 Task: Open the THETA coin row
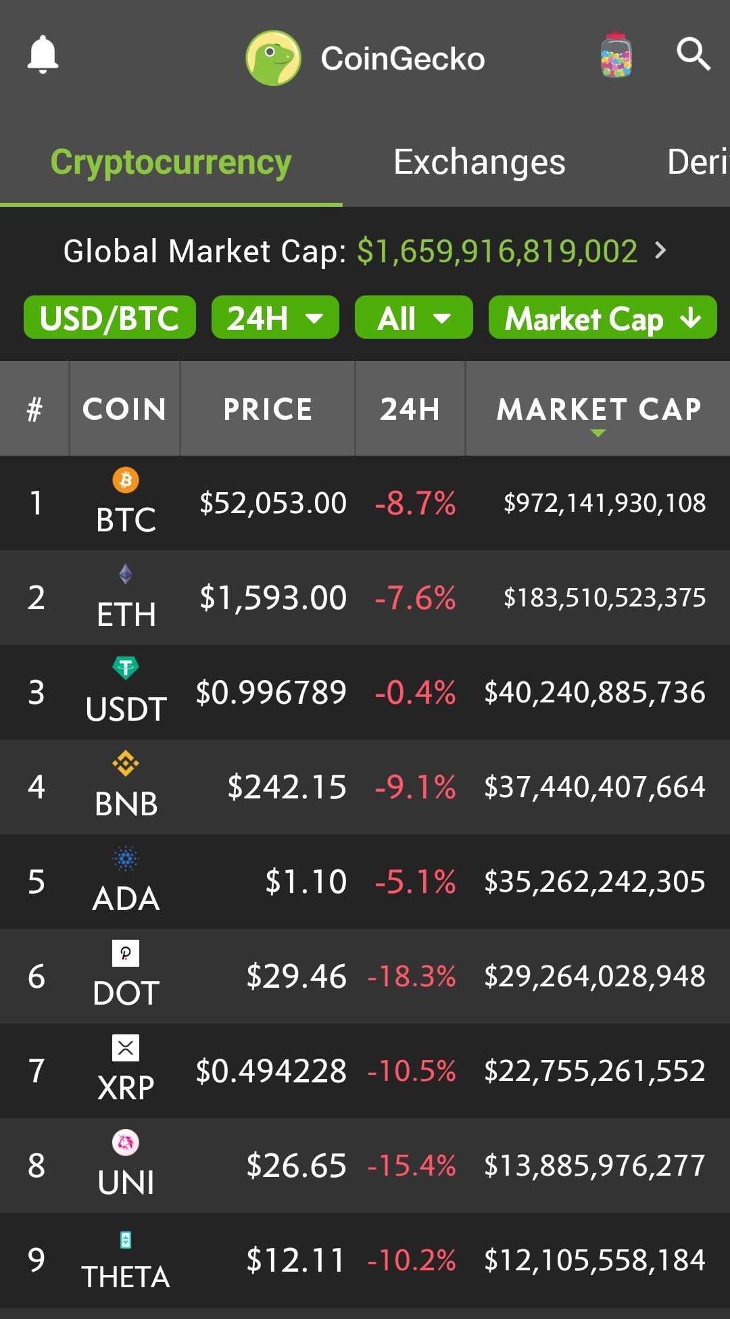pyautogui.click(x=365, y=1260)
